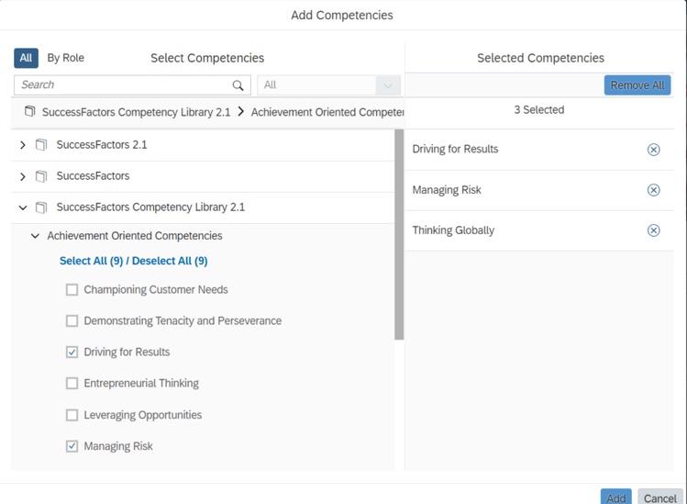Switch to the By Role tab

click(x=65, y=58)
